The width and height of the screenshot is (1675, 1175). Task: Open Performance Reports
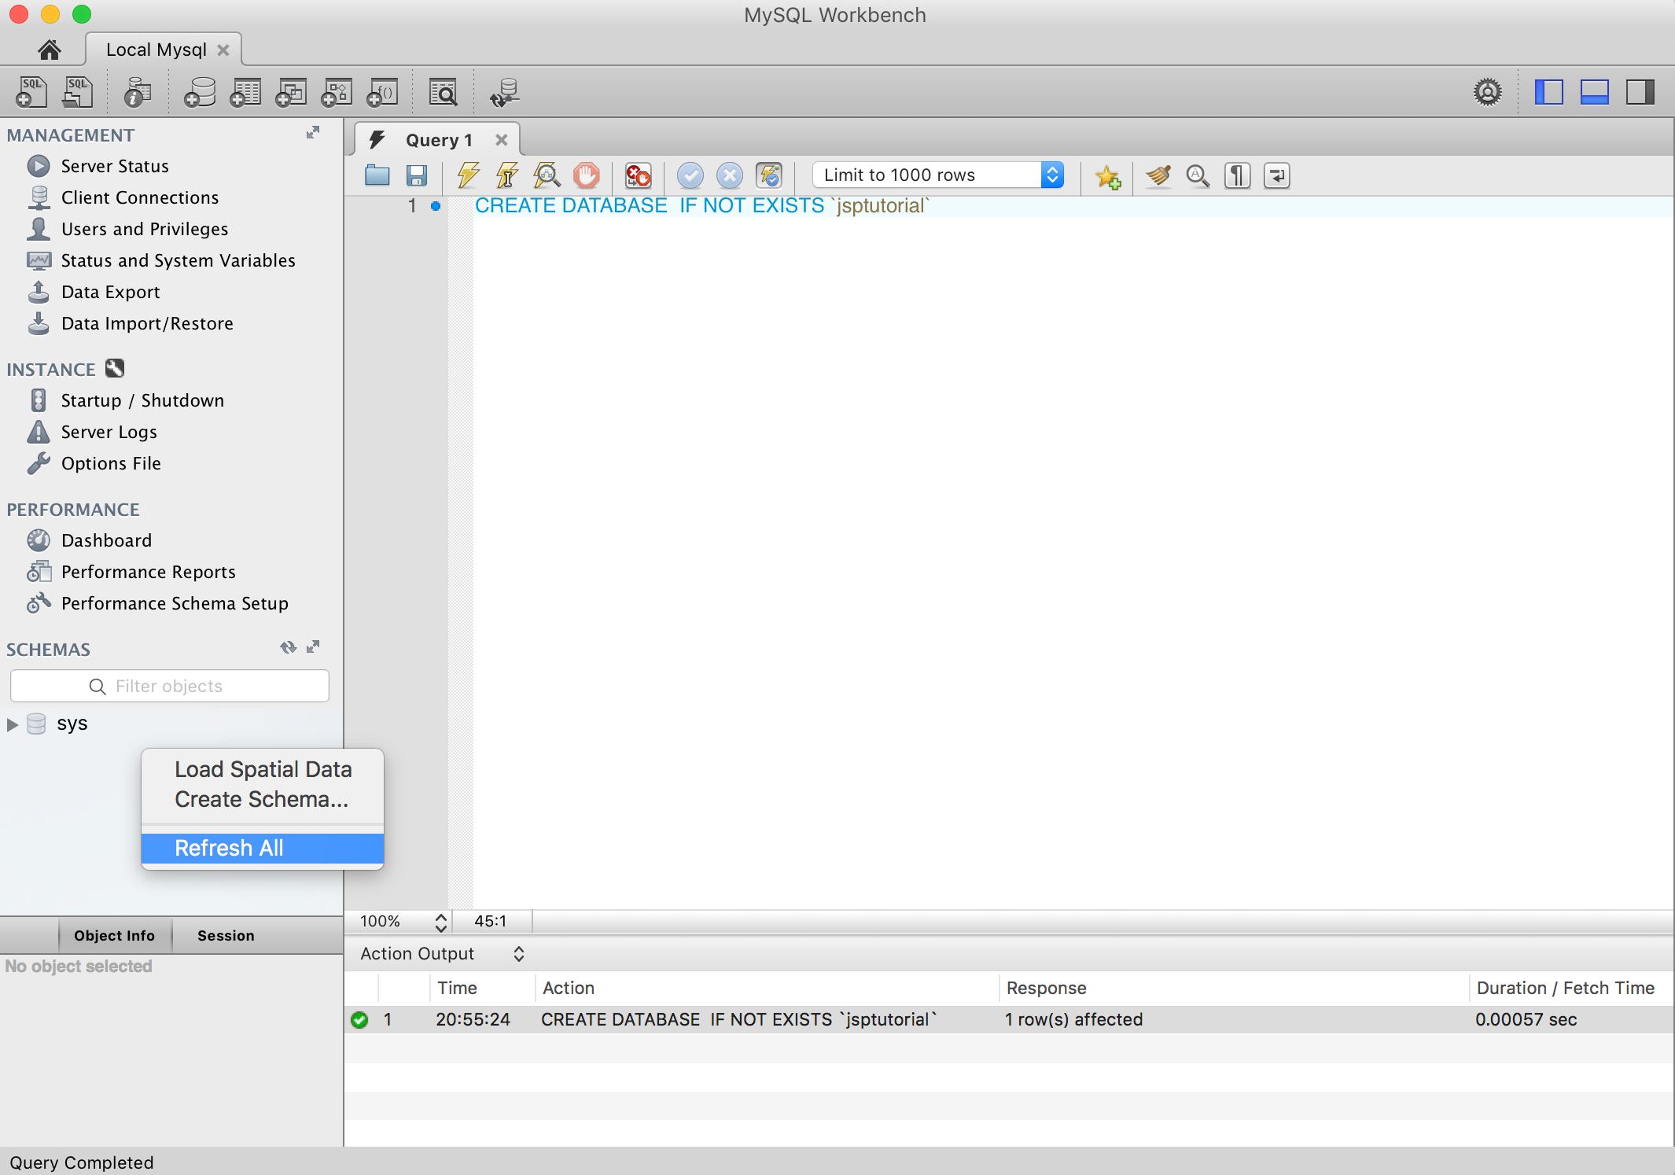tap(148, 572)
